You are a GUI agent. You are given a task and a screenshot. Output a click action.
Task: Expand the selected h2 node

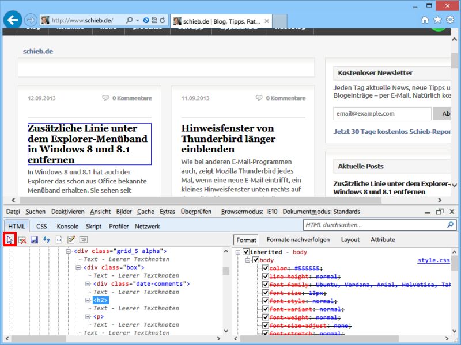(88, 300)
